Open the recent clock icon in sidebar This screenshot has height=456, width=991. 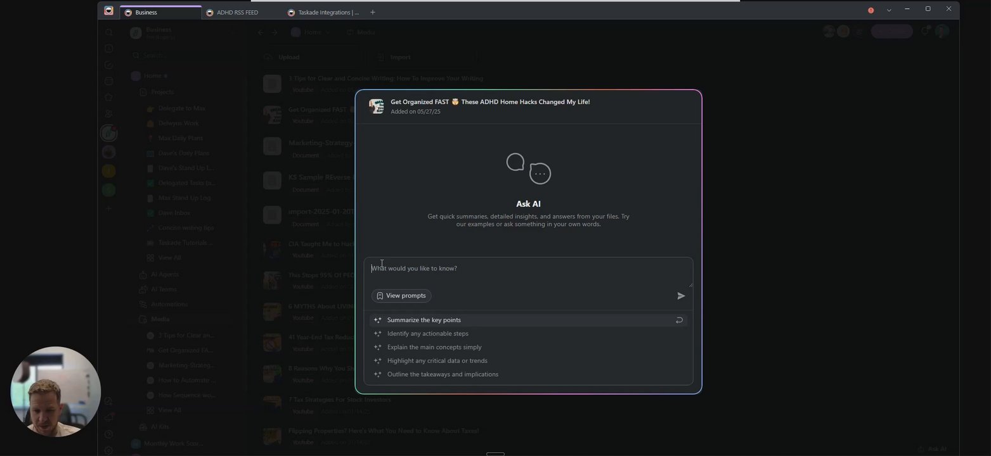(108, 49)
